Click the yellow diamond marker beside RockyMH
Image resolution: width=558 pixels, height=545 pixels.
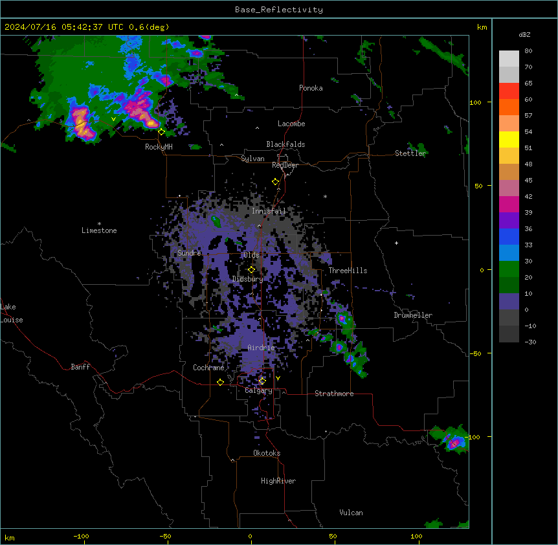pos(162,132)
